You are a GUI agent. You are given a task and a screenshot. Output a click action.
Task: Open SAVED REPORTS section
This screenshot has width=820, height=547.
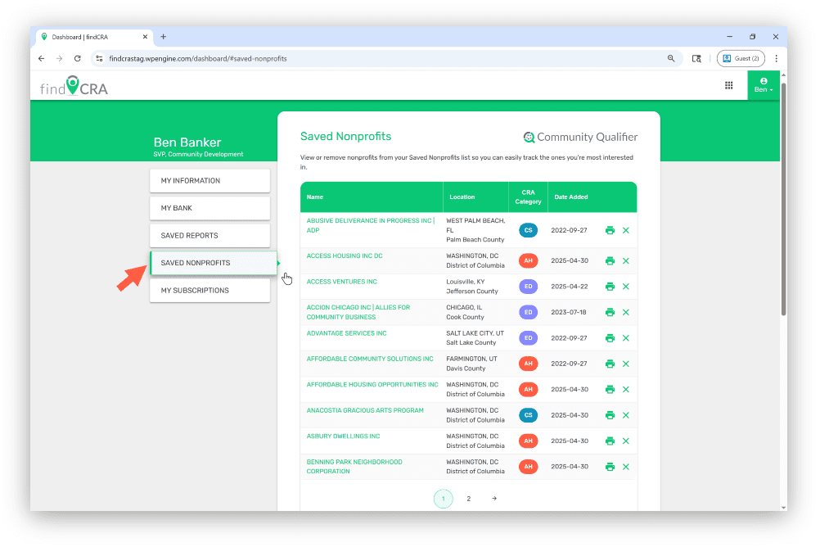(x=210, y=236)
